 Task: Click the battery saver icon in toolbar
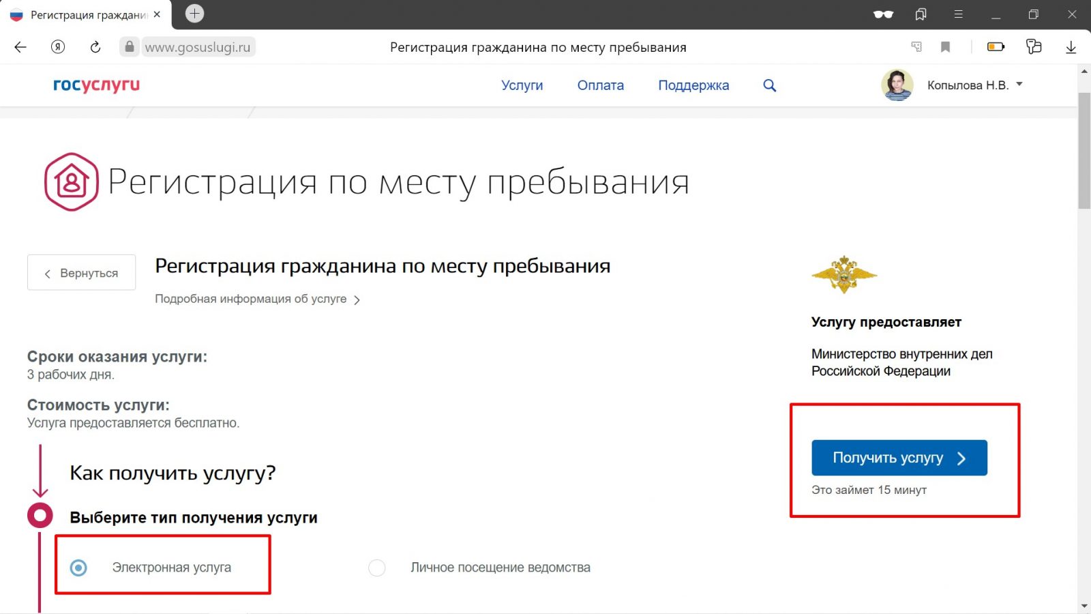pyautogui.click(x=996, y=47)
